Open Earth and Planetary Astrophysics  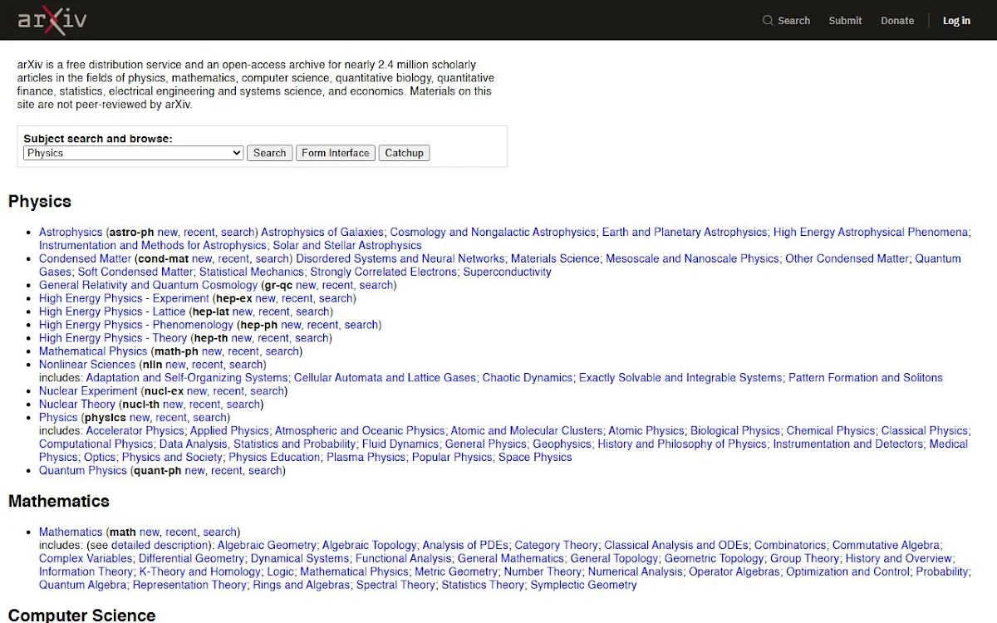click(x=685, y=232)
